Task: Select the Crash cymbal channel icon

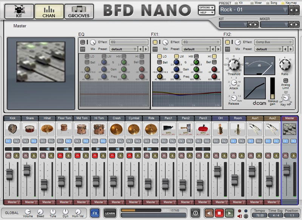Action: coord(117,129)
